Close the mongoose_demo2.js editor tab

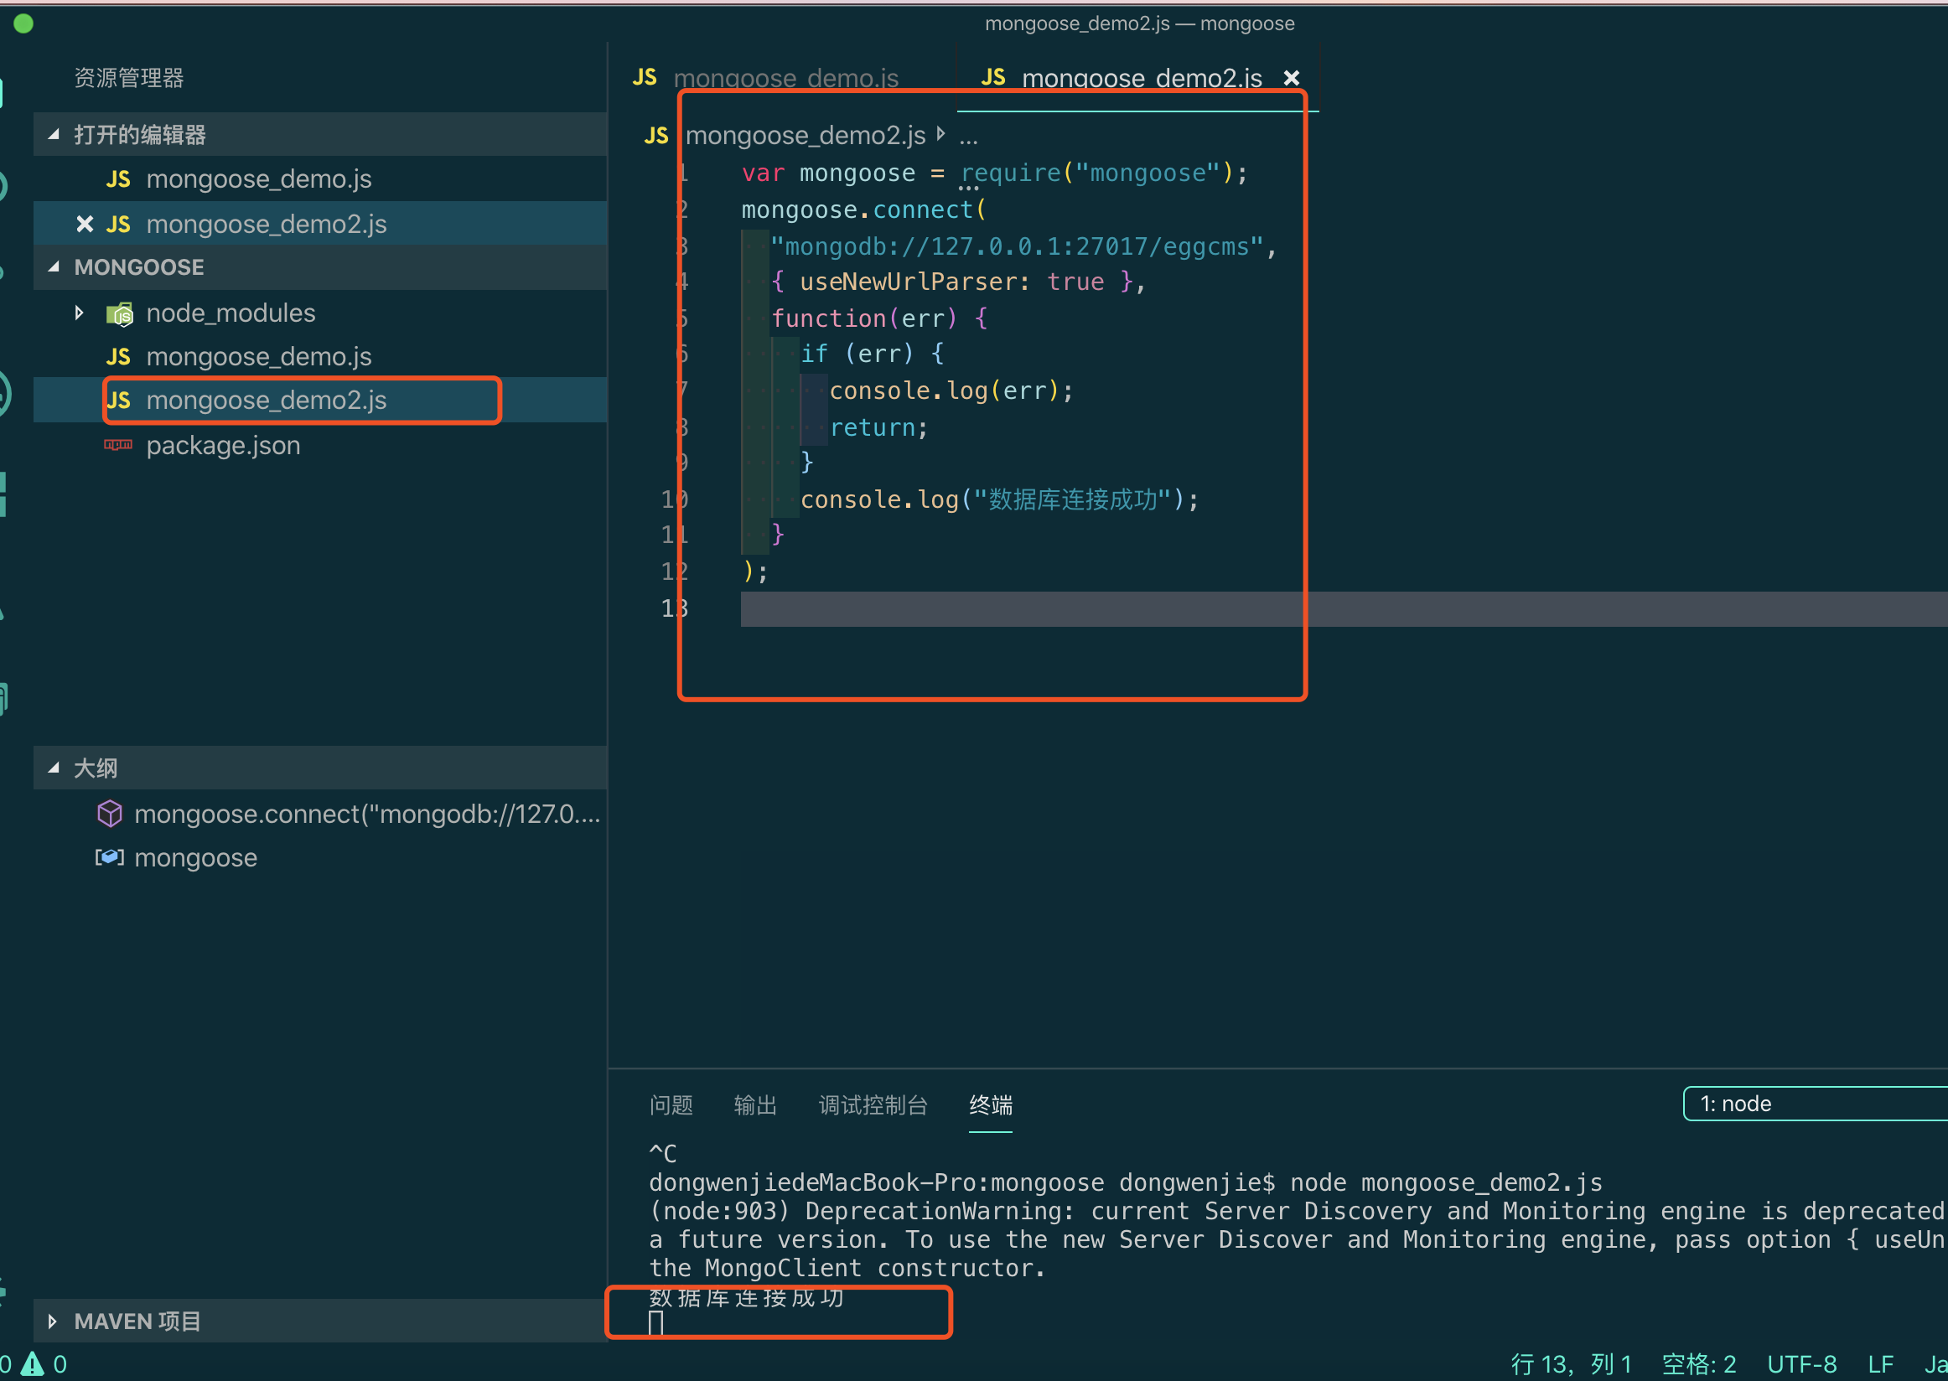pos(1291,78)
